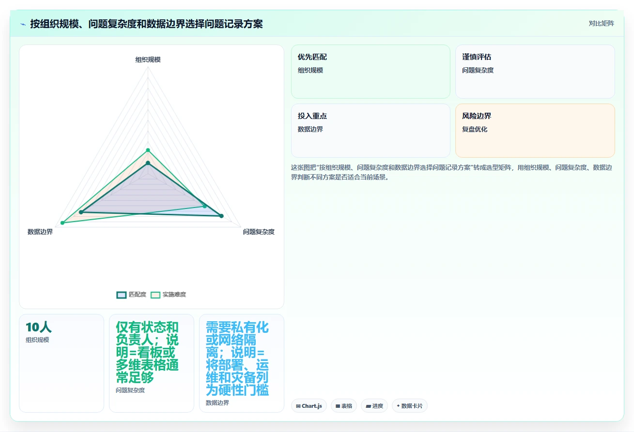Image resolution: width=634 pixels, height=432 pixels.
Task: Click the Chart.js tag
Action: tap(309, 406)
